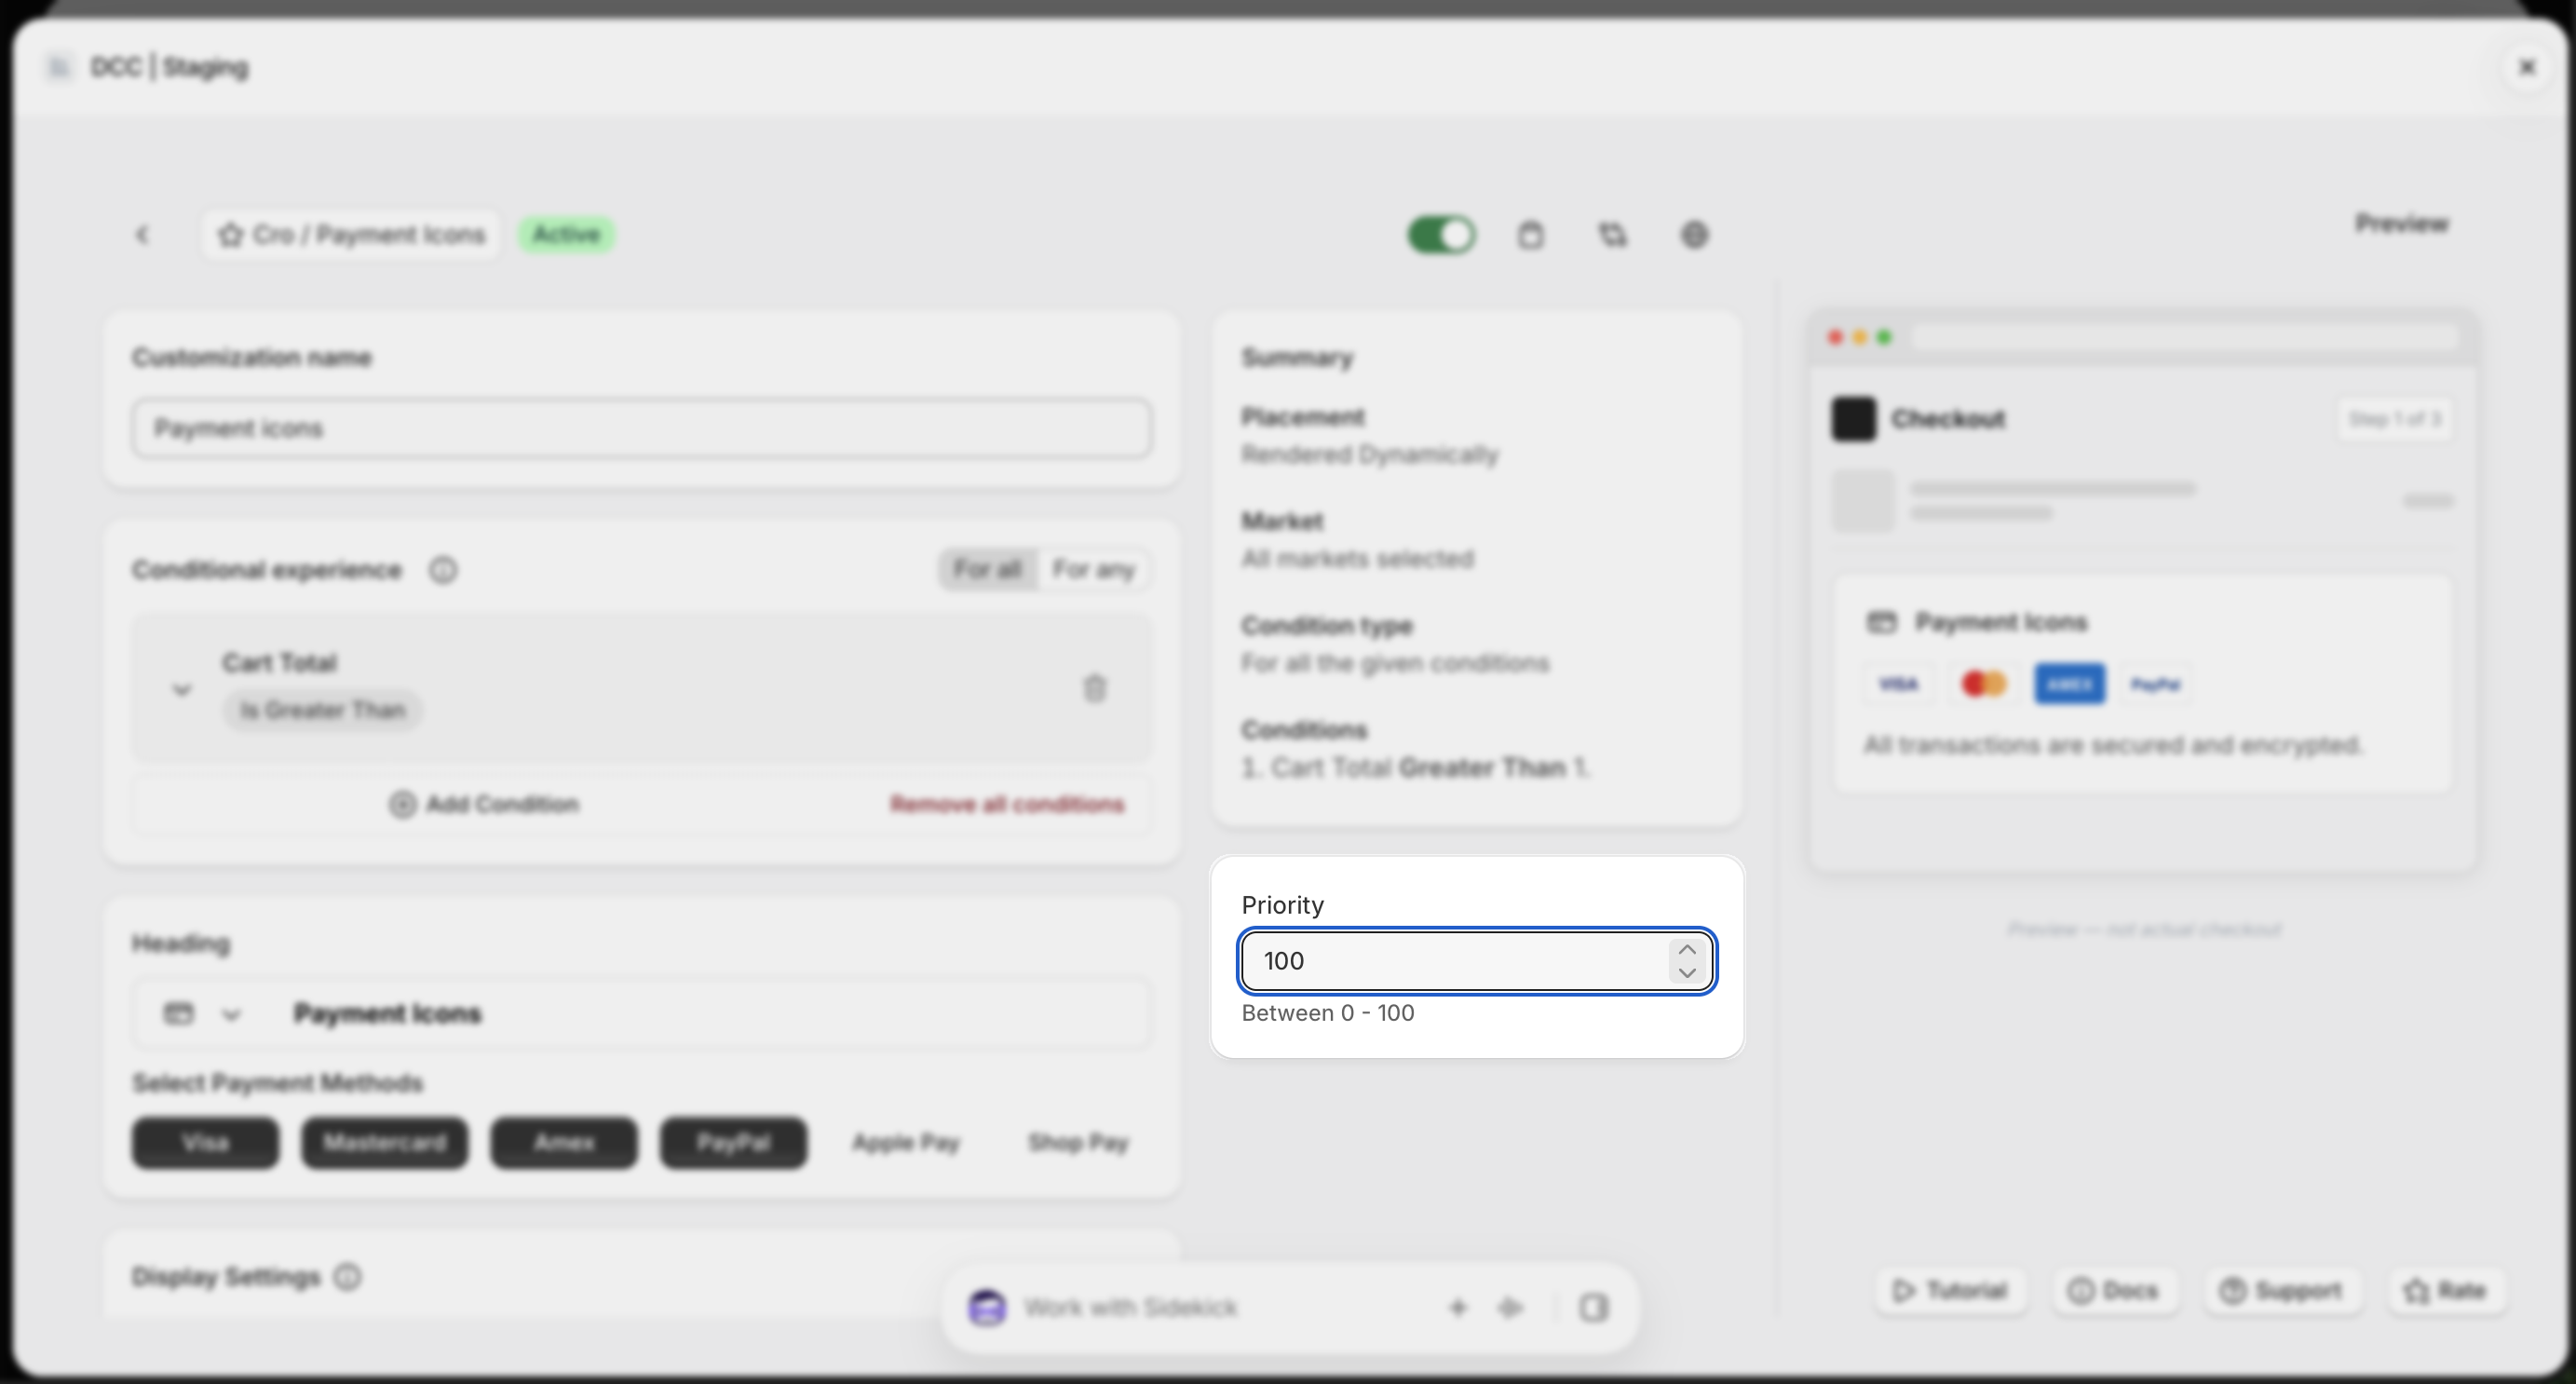
Task: Click the Display Settings info icon
Action: 348,1277
